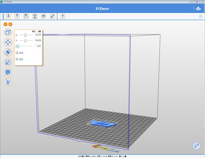Click the Export file toolbar icon
The height and width of the screenshot is (158, 205).
17,16
